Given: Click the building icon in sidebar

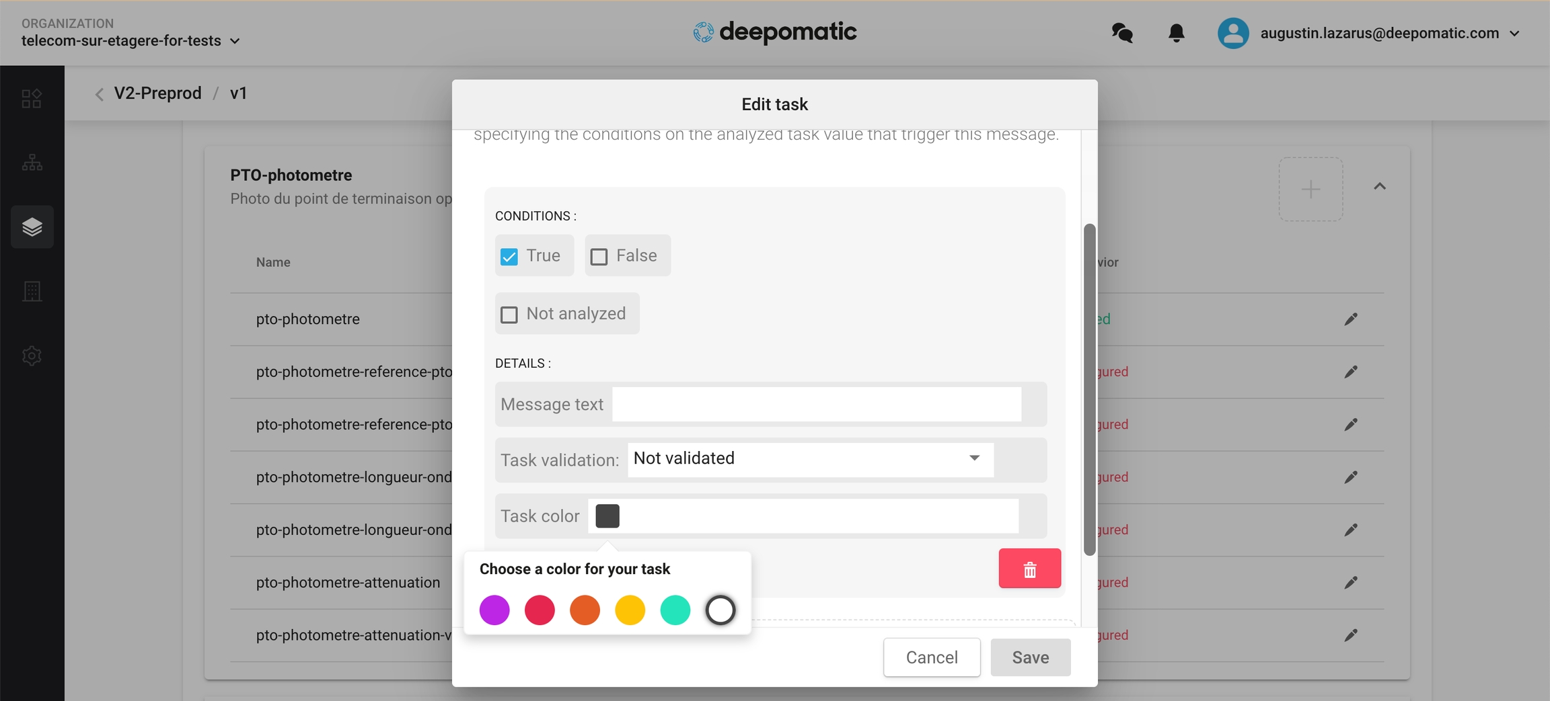Looking at the screenshot, I should point(32,291).
